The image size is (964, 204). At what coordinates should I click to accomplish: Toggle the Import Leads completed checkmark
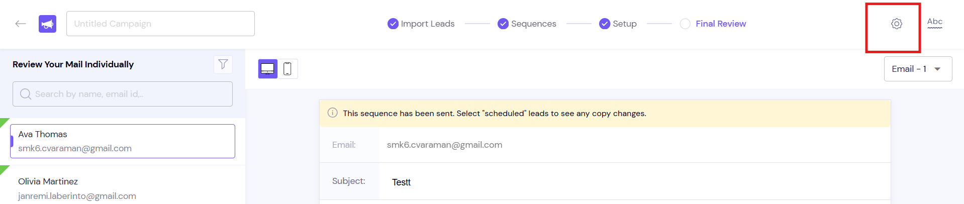click(x=393, y=24)
